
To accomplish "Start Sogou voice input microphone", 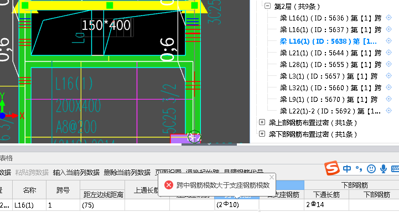I will (x=384, y=169).
